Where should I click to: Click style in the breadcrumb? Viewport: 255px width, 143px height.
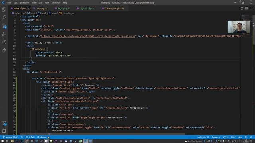pos(54,13)
